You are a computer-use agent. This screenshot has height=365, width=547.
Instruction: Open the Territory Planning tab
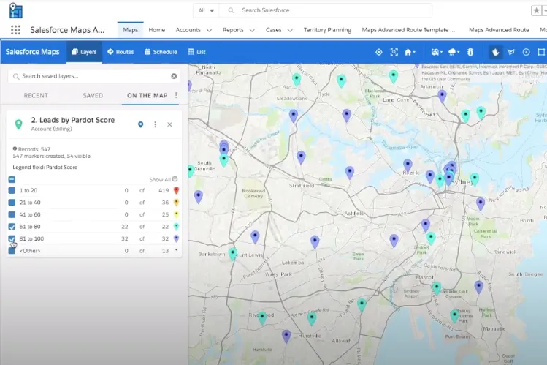(x=327, y=30)
